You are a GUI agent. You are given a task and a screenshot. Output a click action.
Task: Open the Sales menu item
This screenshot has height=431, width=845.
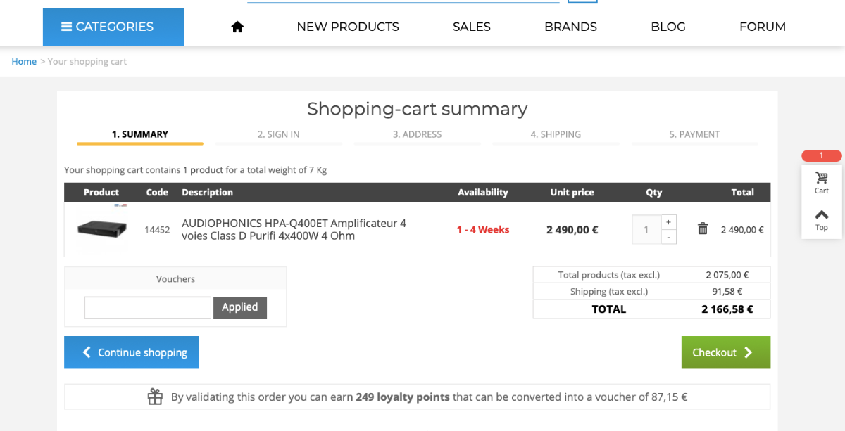[472, 27]
